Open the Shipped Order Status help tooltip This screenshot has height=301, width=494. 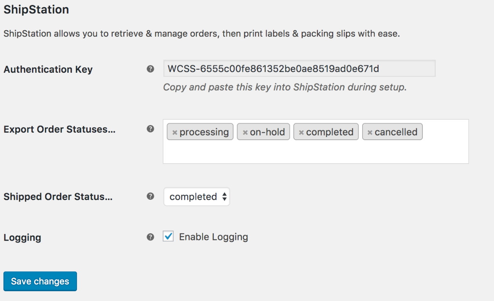pos(150,196)
